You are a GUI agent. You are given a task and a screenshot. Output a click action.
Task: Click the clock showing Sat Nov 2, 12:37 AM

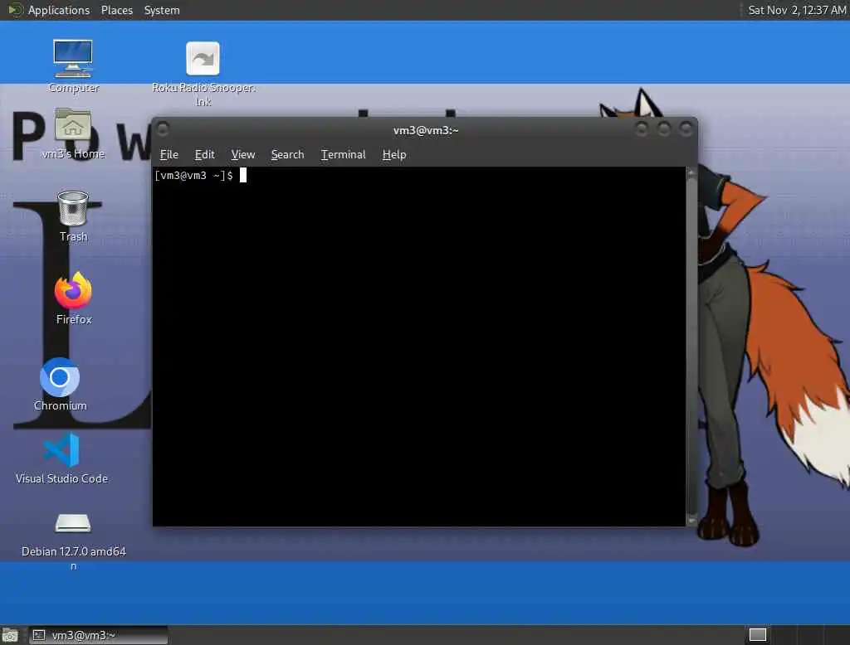pyautogui.click(x=797, y=10)
